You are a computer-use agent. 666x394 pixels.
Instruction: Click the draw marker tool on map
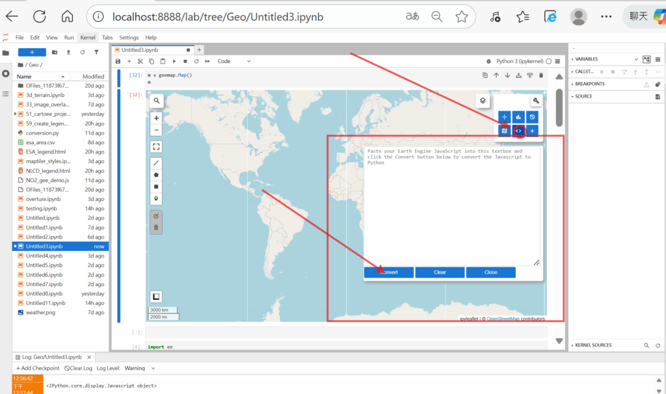[156, 198]
